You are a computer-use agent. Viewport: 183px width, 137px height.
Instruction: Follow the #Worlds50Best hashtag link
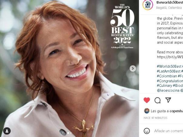point(169,66)
